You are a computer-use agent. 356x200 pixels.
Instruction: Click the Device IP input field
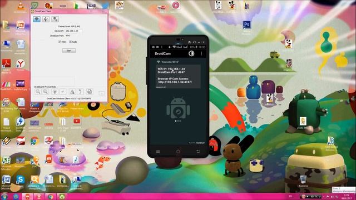[x=73, y=31]
